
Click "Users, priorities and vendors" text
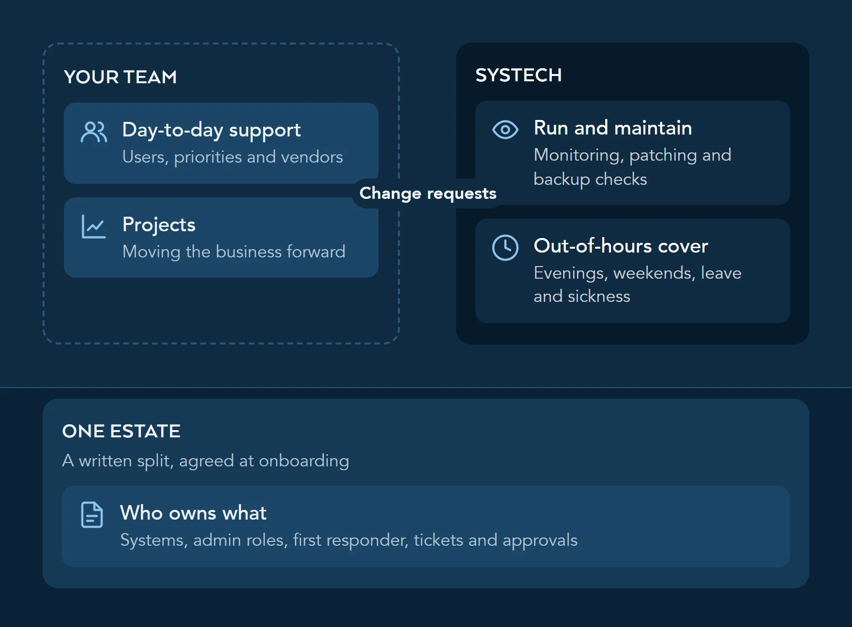pyautogui.click(x=232, y=157)
